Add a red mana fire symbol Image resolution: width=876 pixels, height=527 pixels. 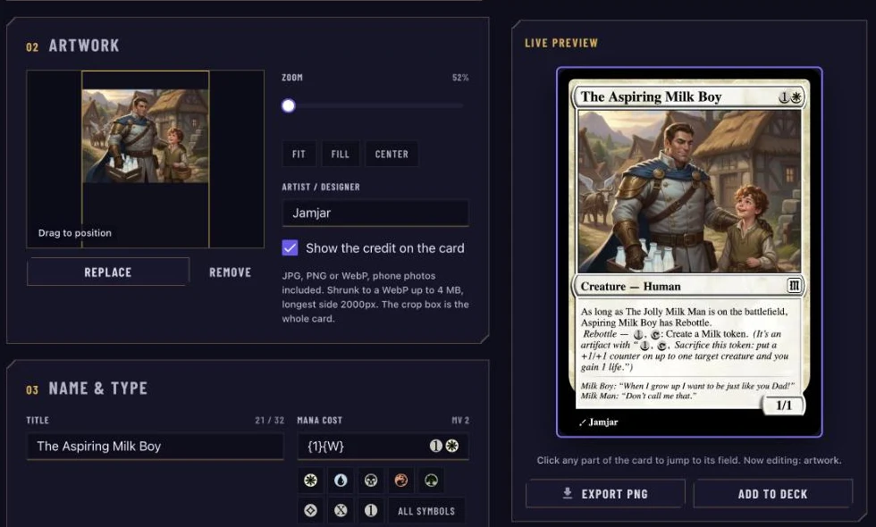click(x=401, y=481)
